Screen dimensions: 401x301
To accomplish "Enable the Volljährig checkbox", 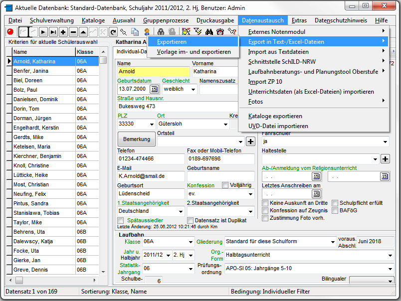I will [x=225, y=185].
